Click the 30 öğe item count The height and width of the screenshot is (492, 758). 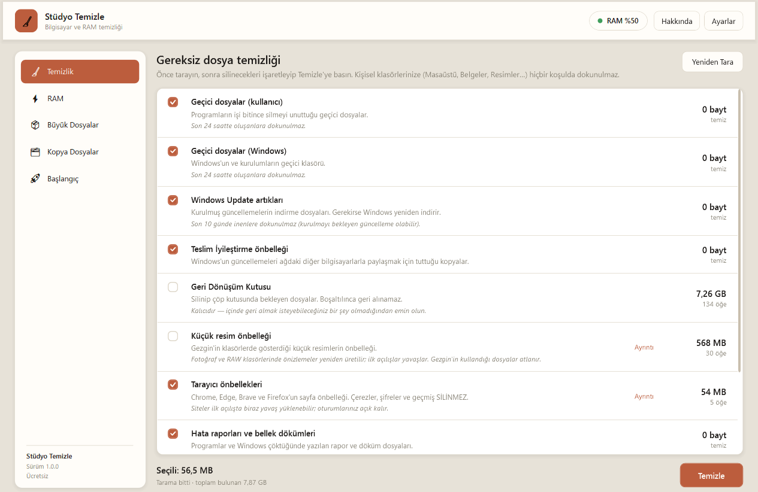tap(717, 353)
